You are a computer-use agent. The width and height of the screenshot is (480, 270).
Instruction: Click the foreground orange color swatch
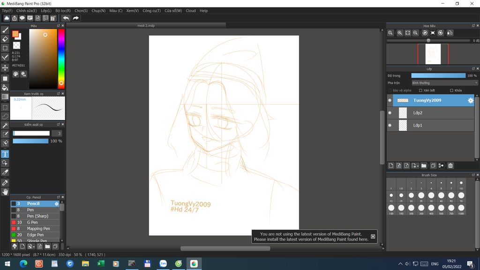pyautogui.click(x=15, y=34)
